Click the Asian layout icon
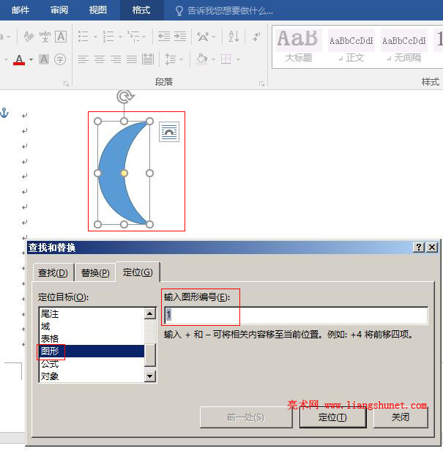 (203, 37)
